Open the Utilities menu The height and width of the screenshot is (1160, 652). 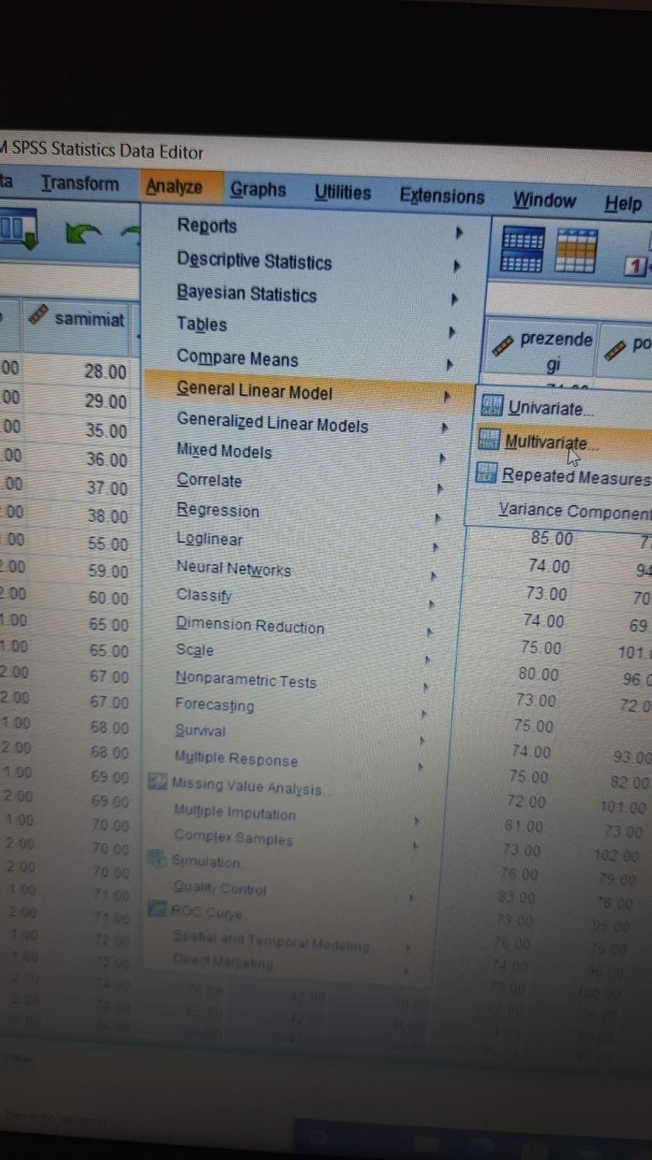click(342, 193)
